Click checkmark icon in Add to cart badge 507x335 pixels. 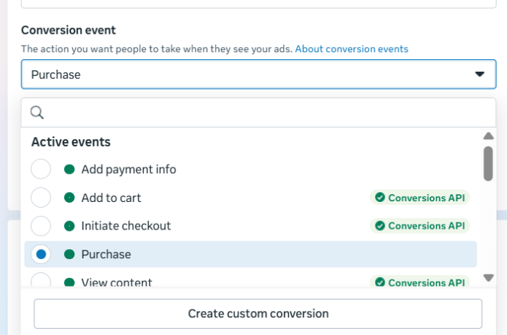(x=380, y=197)
